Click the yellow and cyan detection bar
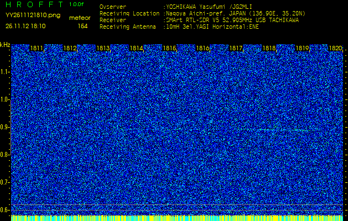348x221 pixels. 177,218
